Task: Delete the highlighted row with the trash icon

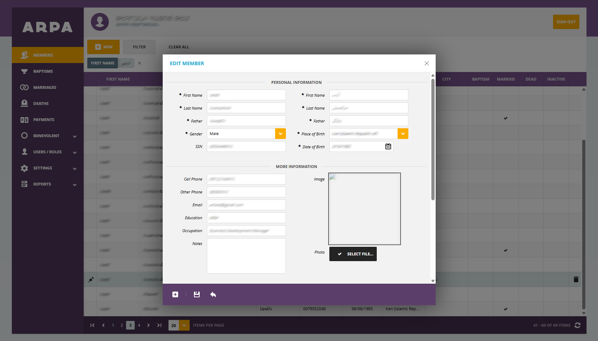Action: (x=576, y=279)
